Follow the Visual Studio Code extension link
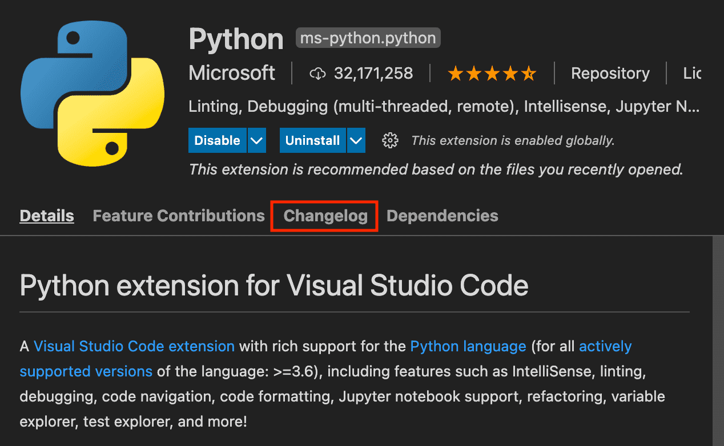Image resolution: width=724 pixels, height=446 pixels. [134, 346]
